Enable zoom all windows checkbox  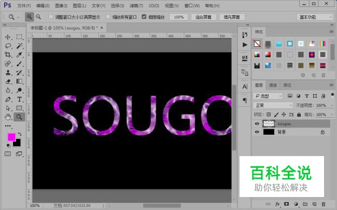108,17
